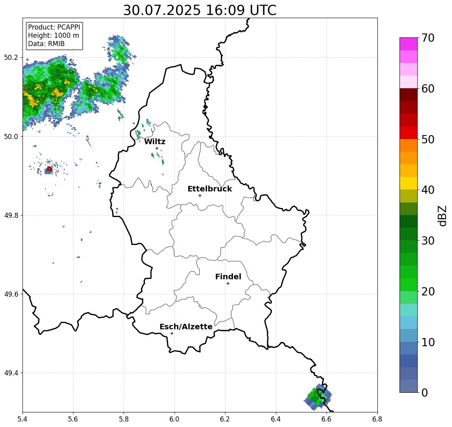
Task: Click the 0 tick label on the colorbar
Action: pos(425,392)
